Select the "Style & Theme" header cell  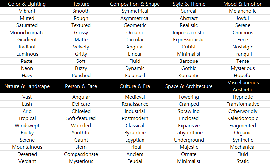pyautogui.click(x=189, y=4)
